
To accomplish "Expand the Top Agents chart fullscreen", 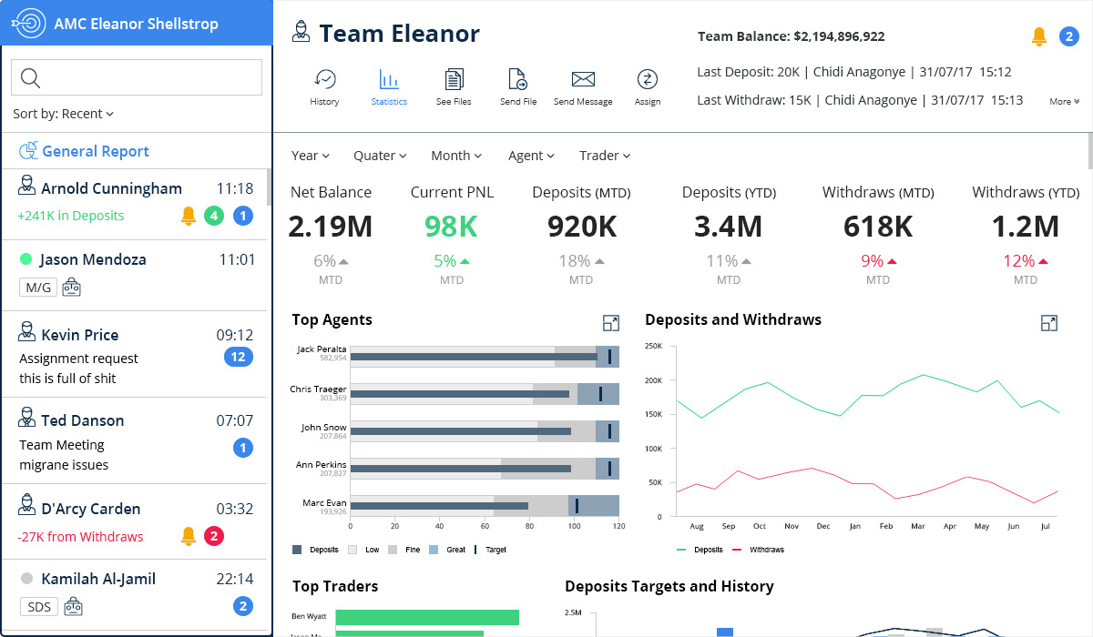I will click(x=611, y=323).
